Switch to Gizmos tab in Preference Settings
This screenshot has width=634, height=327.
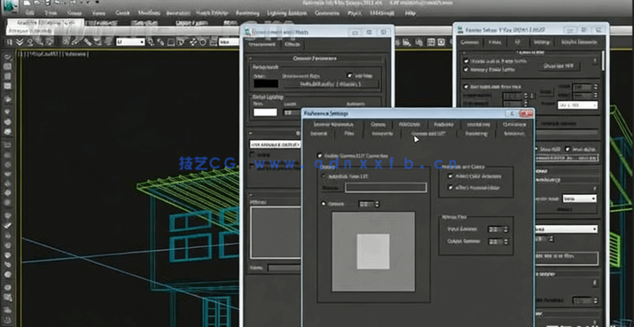coord(378,124)
